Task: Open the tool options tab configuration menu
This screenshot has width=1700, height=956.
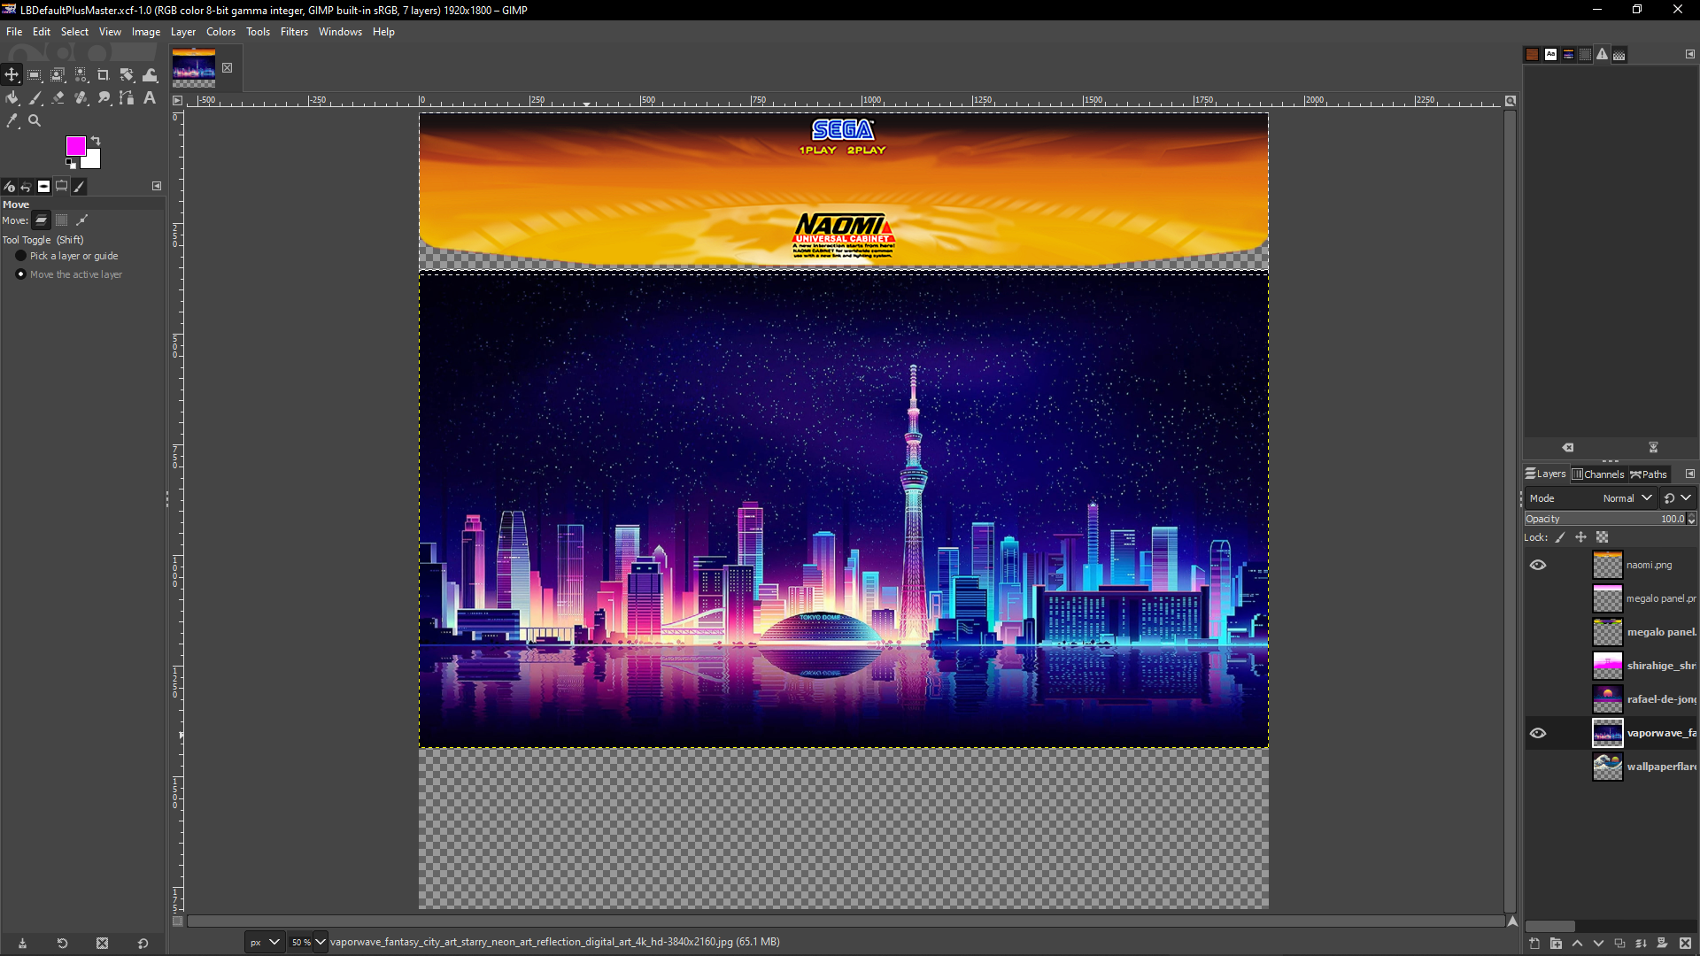Action: [157, 186]
